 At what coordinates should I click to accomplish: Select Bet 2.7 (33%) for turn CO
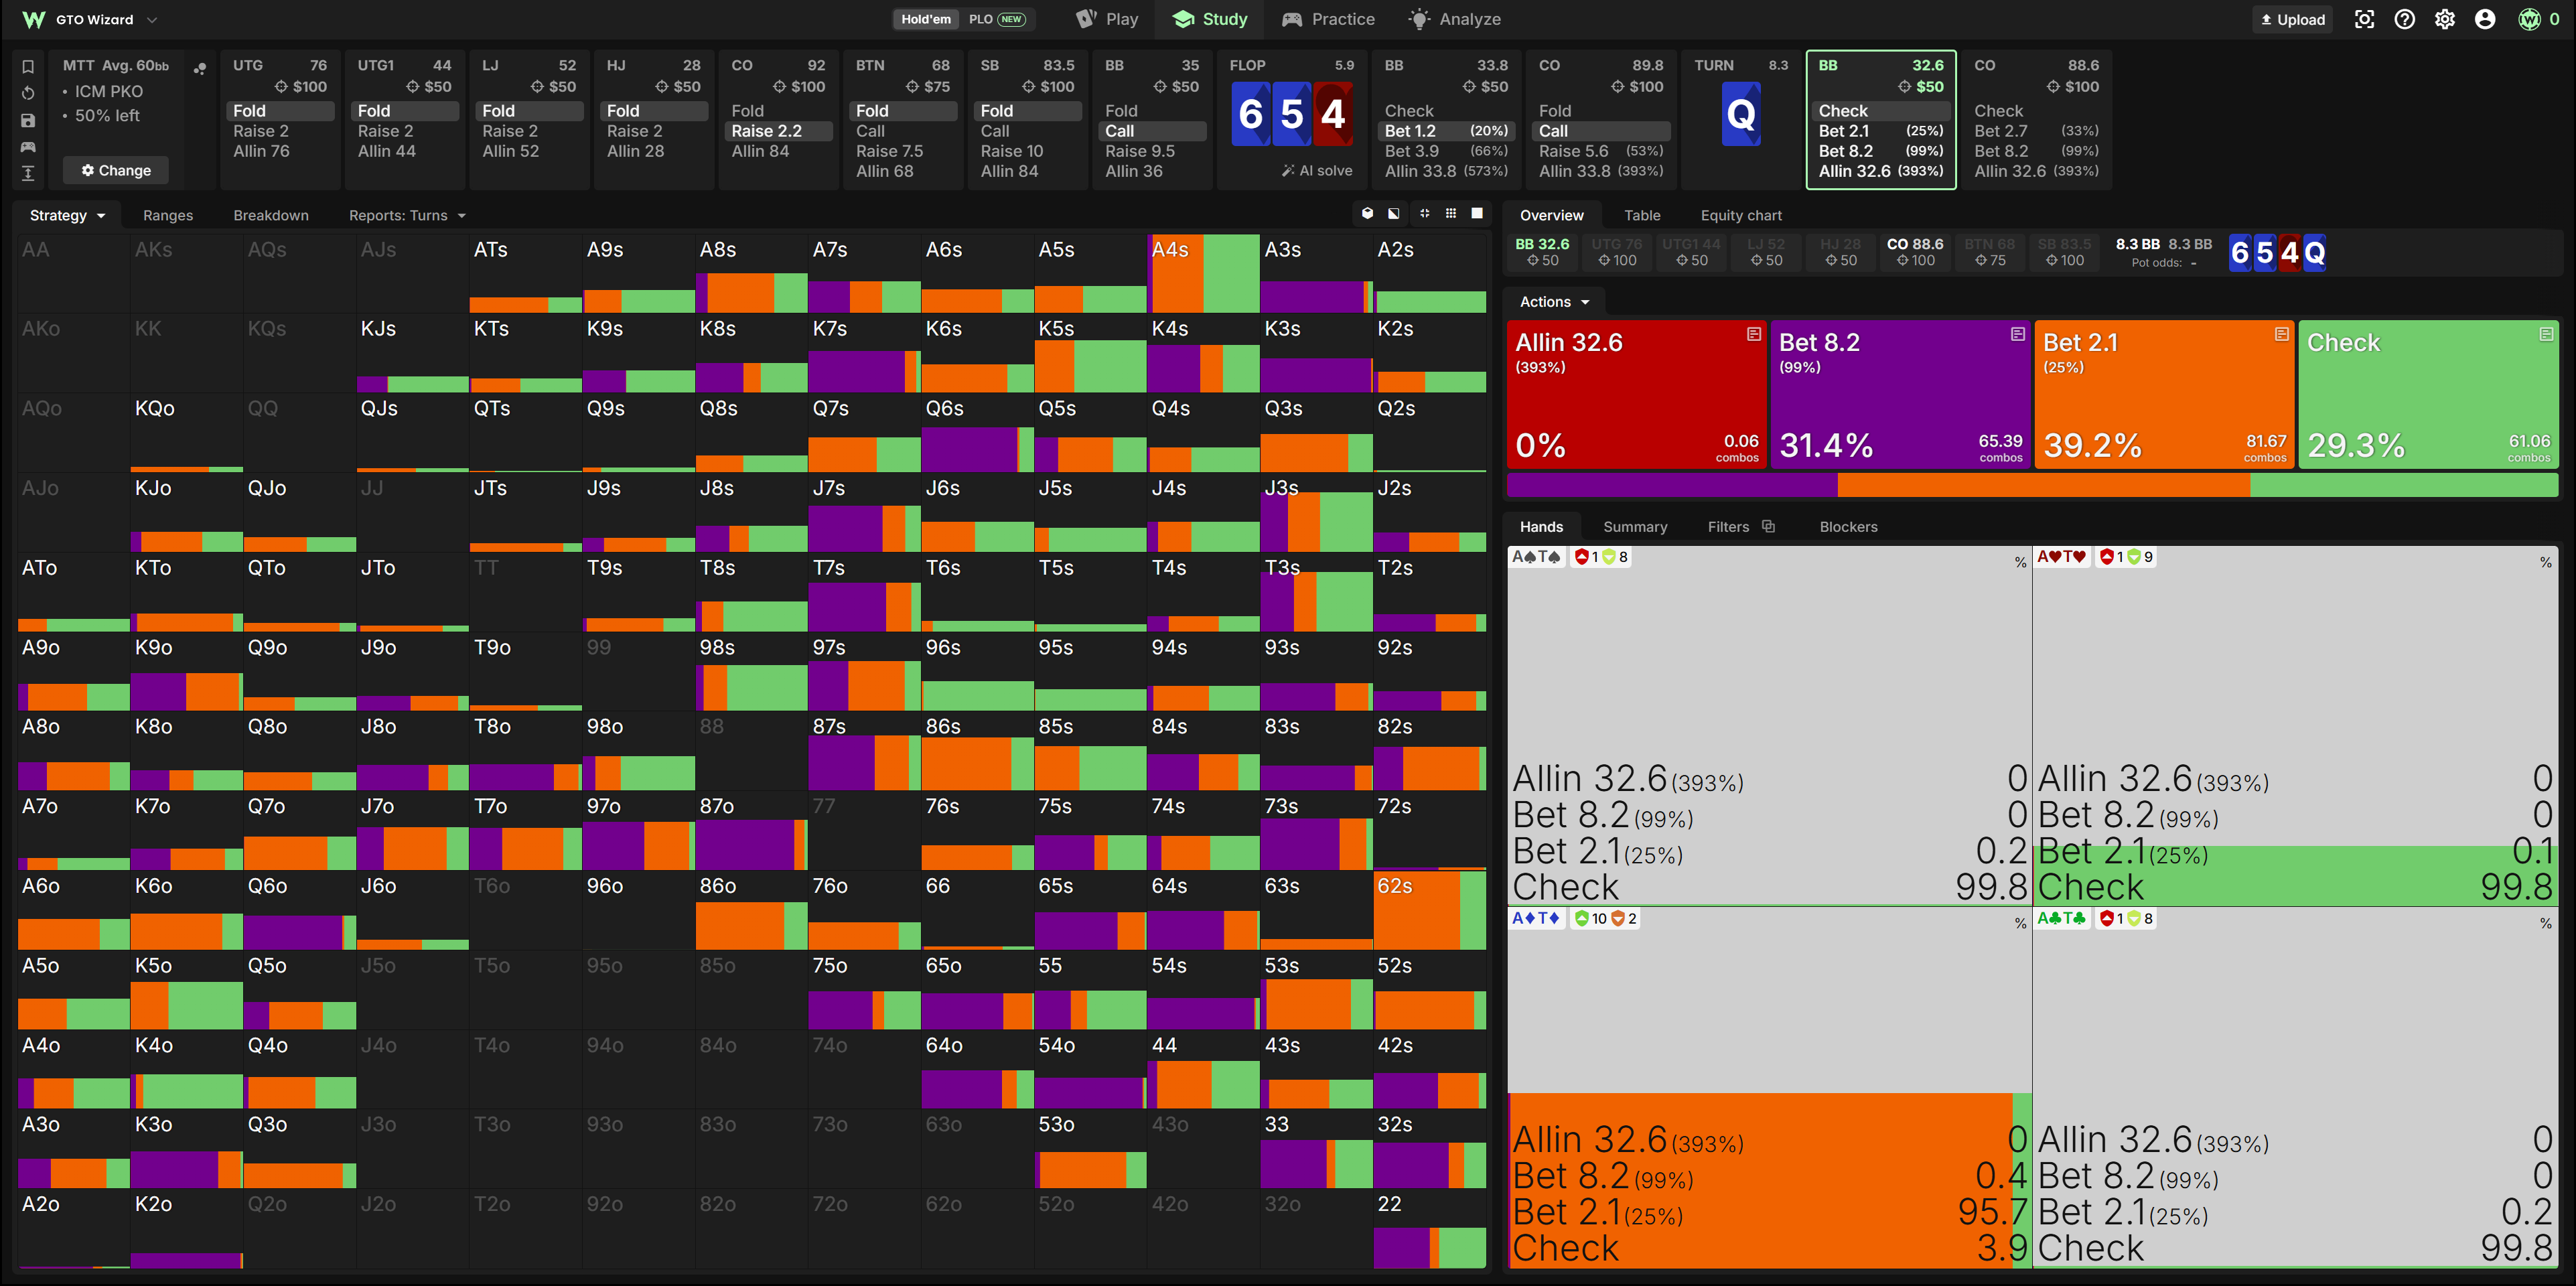pyautogui.click(x=2036, y=131)
